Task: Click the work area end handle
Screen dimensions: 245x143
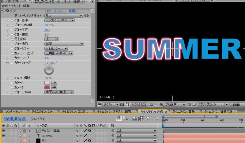Action: (x=217, y=116)
